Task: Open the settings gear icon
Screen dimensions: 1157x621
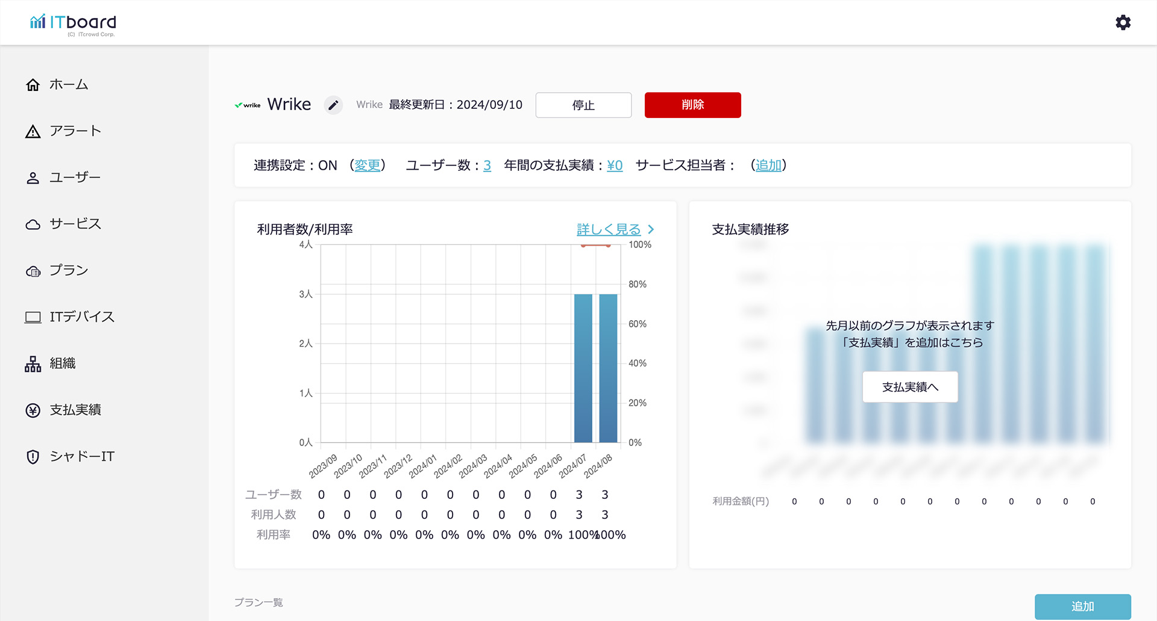Action: click(x=1123, y=23)
